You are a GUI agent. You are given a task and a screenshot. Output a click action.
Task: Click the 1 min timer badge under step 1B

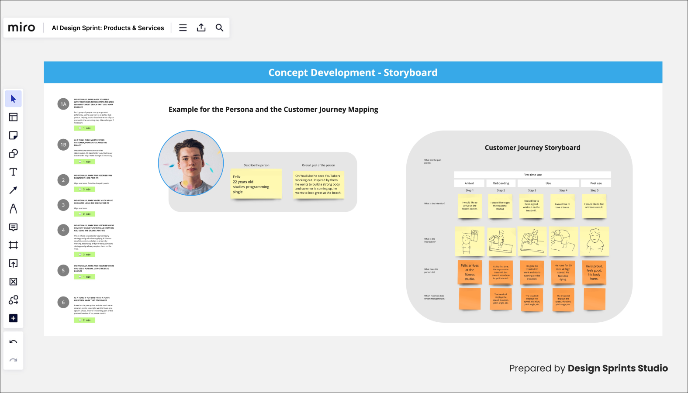[x=85, y=162]
